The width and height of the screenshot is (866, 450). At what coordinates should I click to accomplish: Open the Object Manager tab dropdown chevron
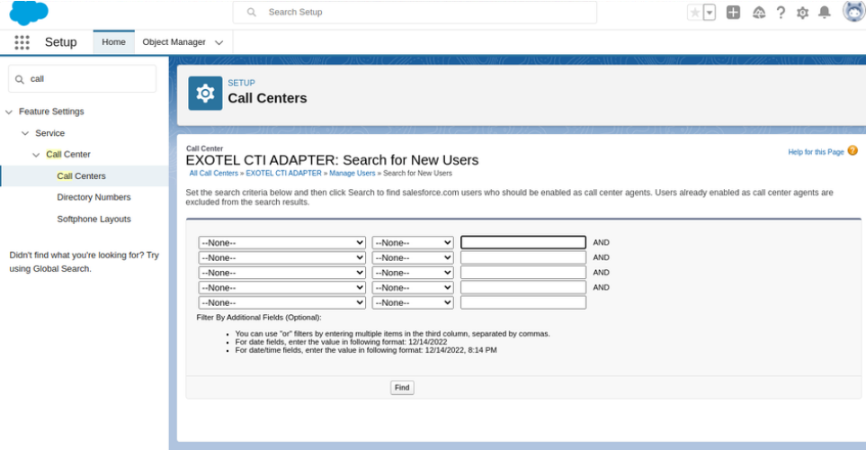tap(219, 42)
